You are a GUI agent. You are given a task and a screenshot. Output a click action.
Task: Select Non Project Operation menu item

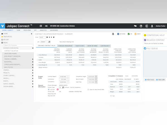point(18,56)
